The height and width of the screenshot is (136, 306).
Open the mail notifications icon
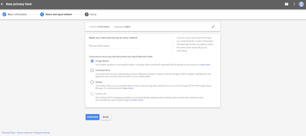click(287, 4)
